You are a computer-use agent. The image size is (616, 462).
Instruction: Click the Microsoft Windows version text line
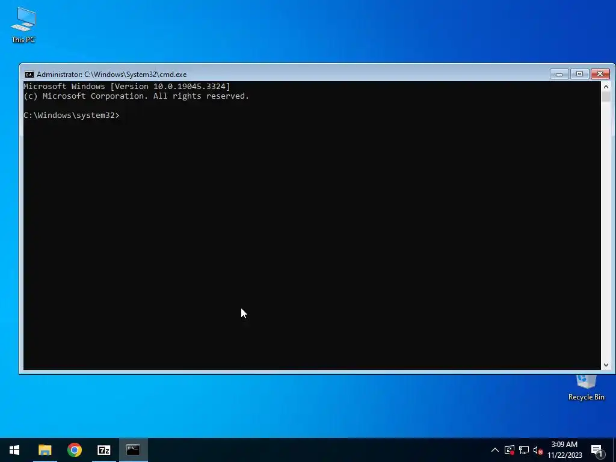[127, 87]
